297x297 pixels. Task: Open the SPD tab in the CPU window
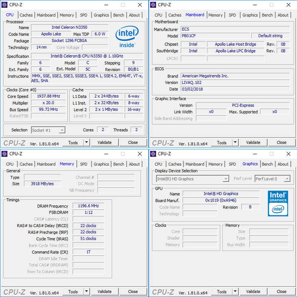pyautogui.click(x=83, y=15)
